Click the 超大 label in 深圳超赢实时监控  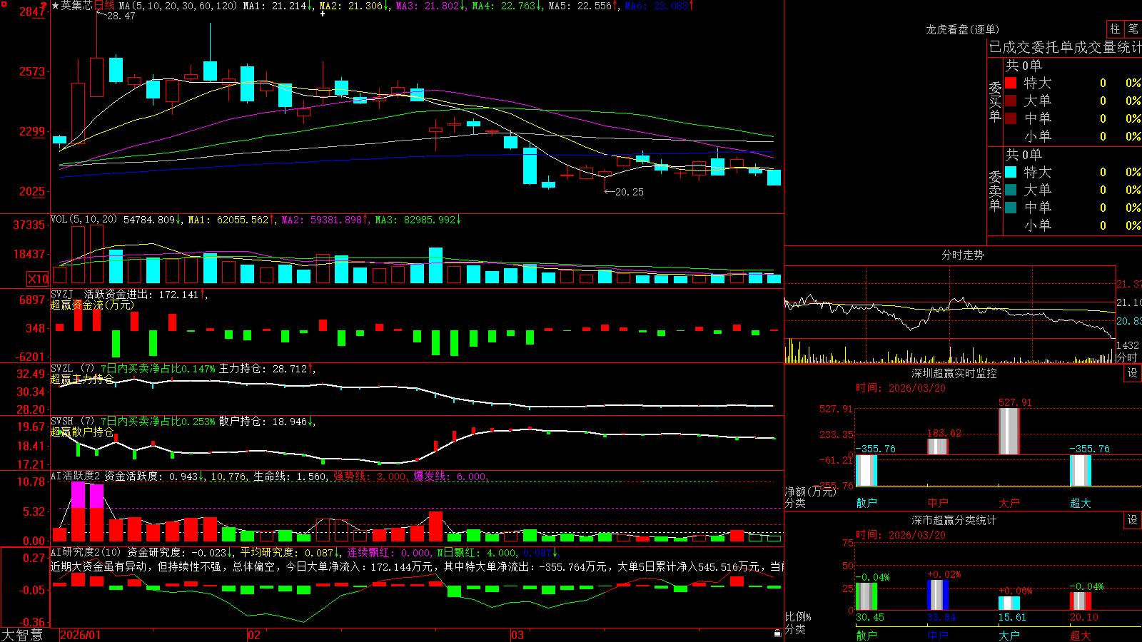tap(1080, 503)
